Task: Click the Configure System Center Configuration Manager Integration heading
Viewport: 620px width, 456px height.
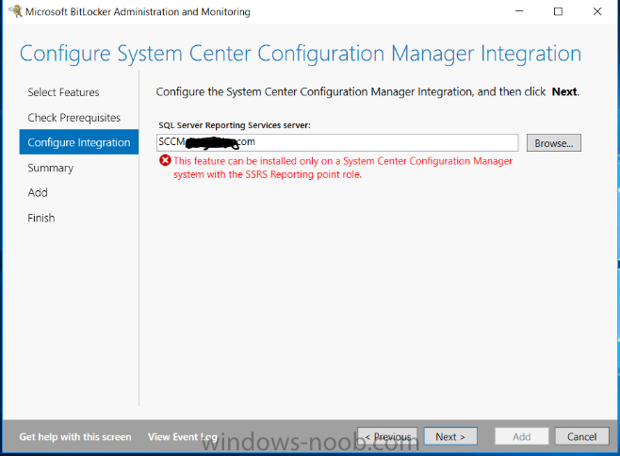Action: [x=301, y=54]
